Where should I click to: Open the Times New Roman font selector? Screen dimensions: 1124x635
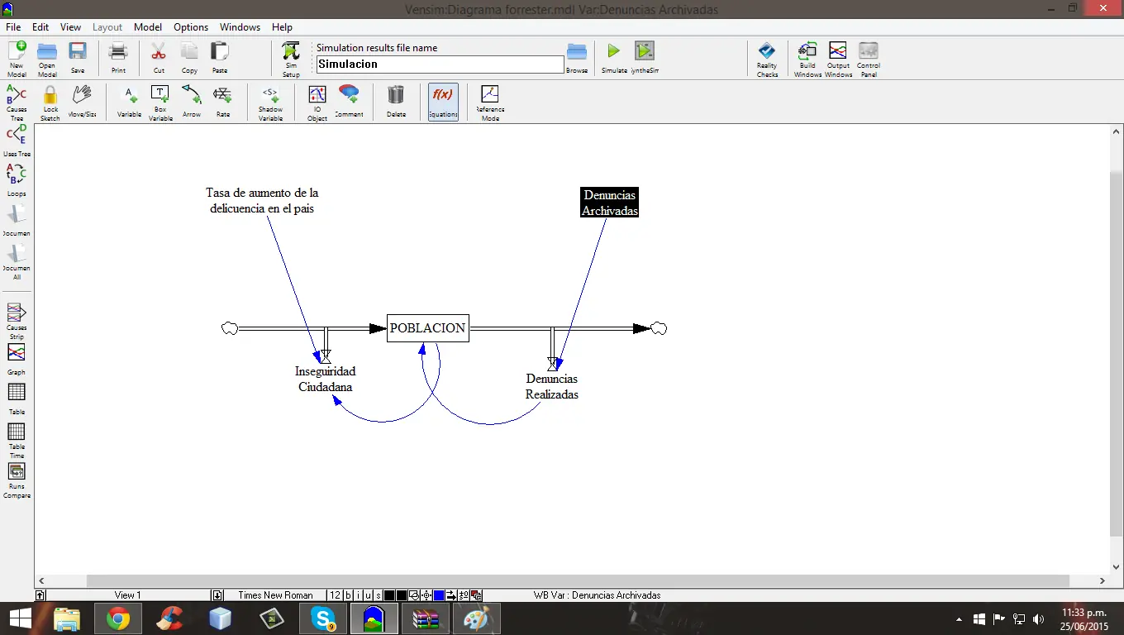[275, 595]
